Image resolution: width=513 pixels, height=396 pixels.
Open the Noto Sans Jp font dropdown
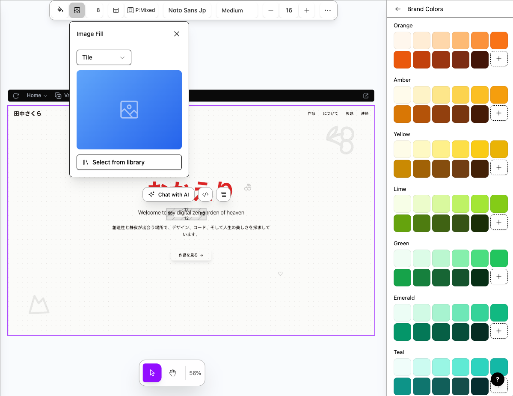pyautogui.click(x=187, y=11)
